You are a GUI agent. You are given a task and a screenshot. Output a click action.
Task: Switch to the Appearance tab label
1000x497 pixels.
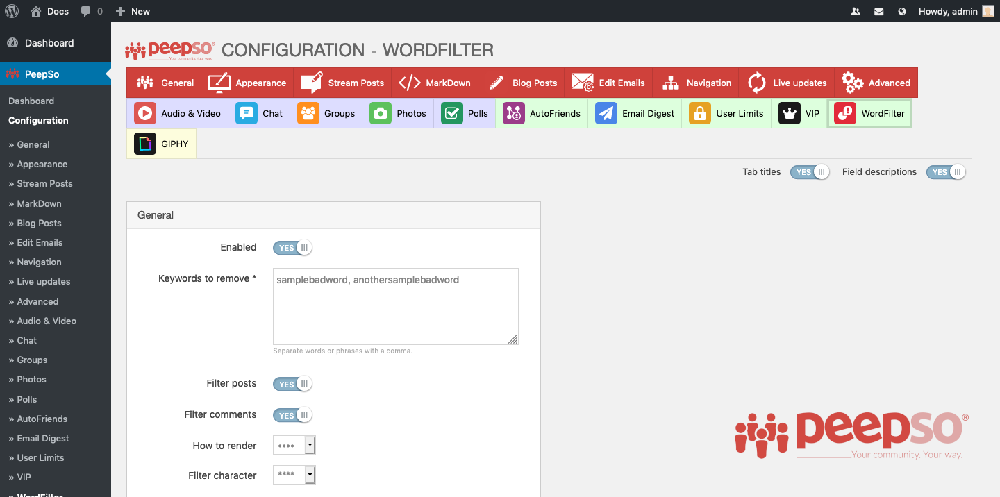click(x=261, y=83)
